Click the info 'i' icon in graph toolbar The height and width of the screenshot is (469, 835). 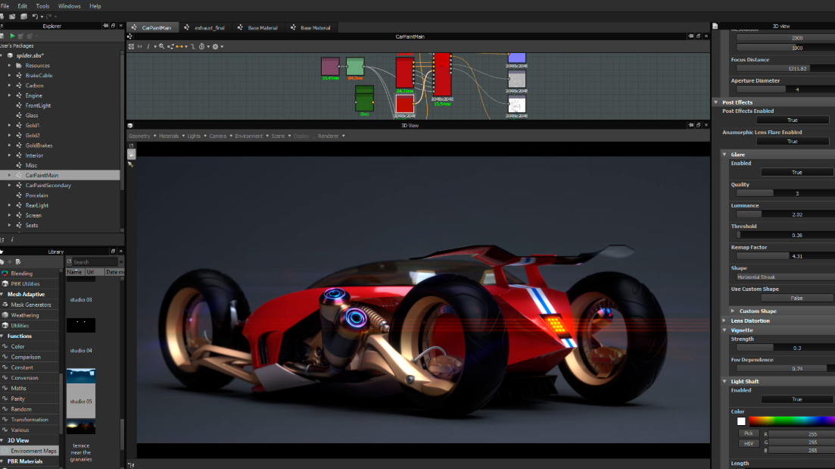(148, 46)
